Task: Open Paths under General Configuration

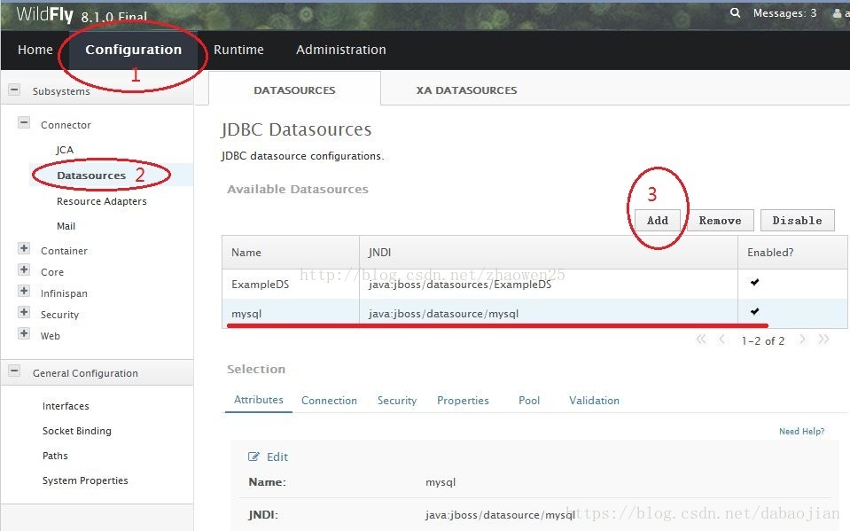Action: click(x=55, y=456)
